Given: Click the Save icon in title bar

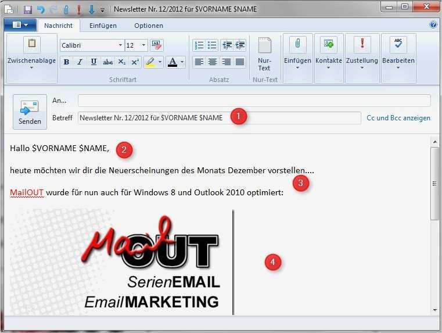Looking at the screenshot, I should [x=27, y=9].
